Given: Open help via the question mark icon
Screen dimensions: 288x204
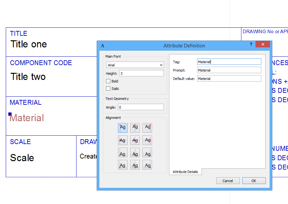Looking at the screenshot, I should click(x=251, y=44).
